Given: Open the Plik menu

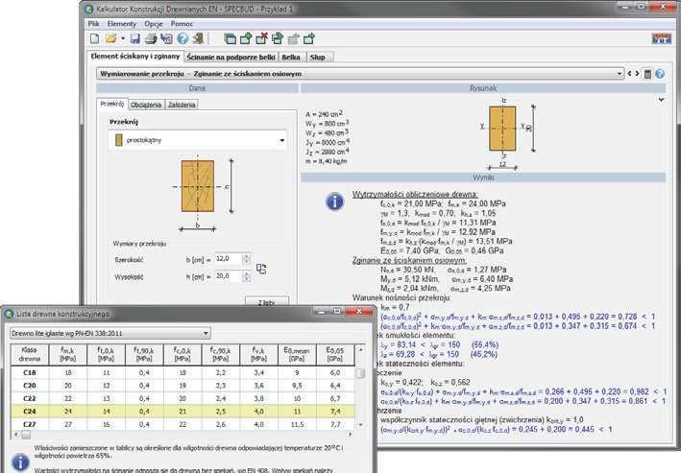Looking at the screenshot, I should pyautogui.click(x=93, y=23).
